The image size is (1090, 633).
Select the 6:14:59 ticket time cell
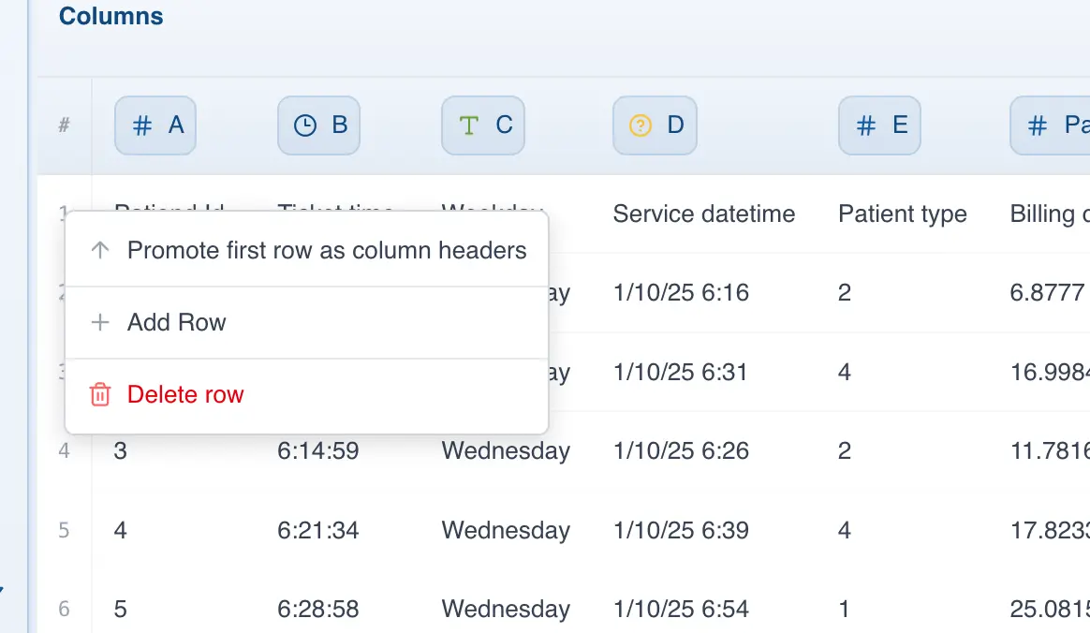[318, 451]
